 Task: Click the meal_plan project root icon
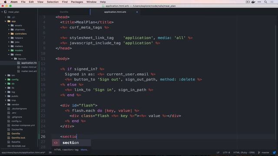click(x=6, y=12)
